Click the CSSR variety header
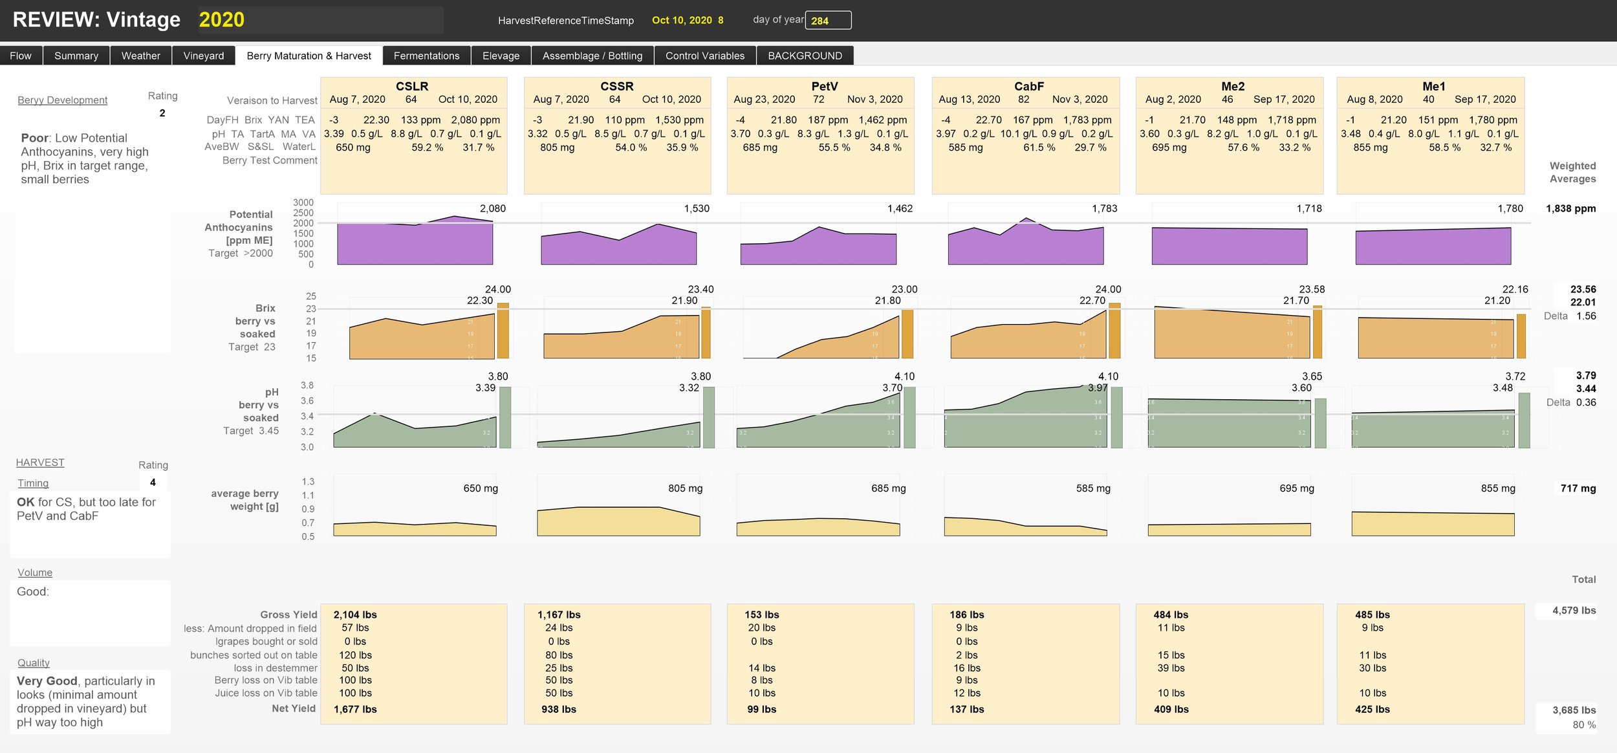This screenshot has height=753, width=1617. click(x=616, y=86)
